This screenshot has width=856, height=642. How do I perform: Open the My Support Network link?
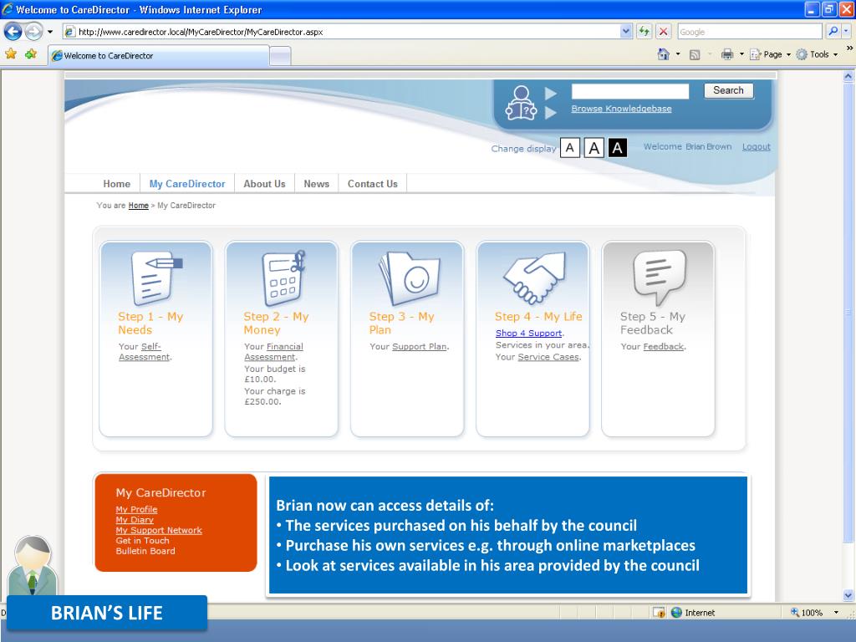tap(159, 530)
